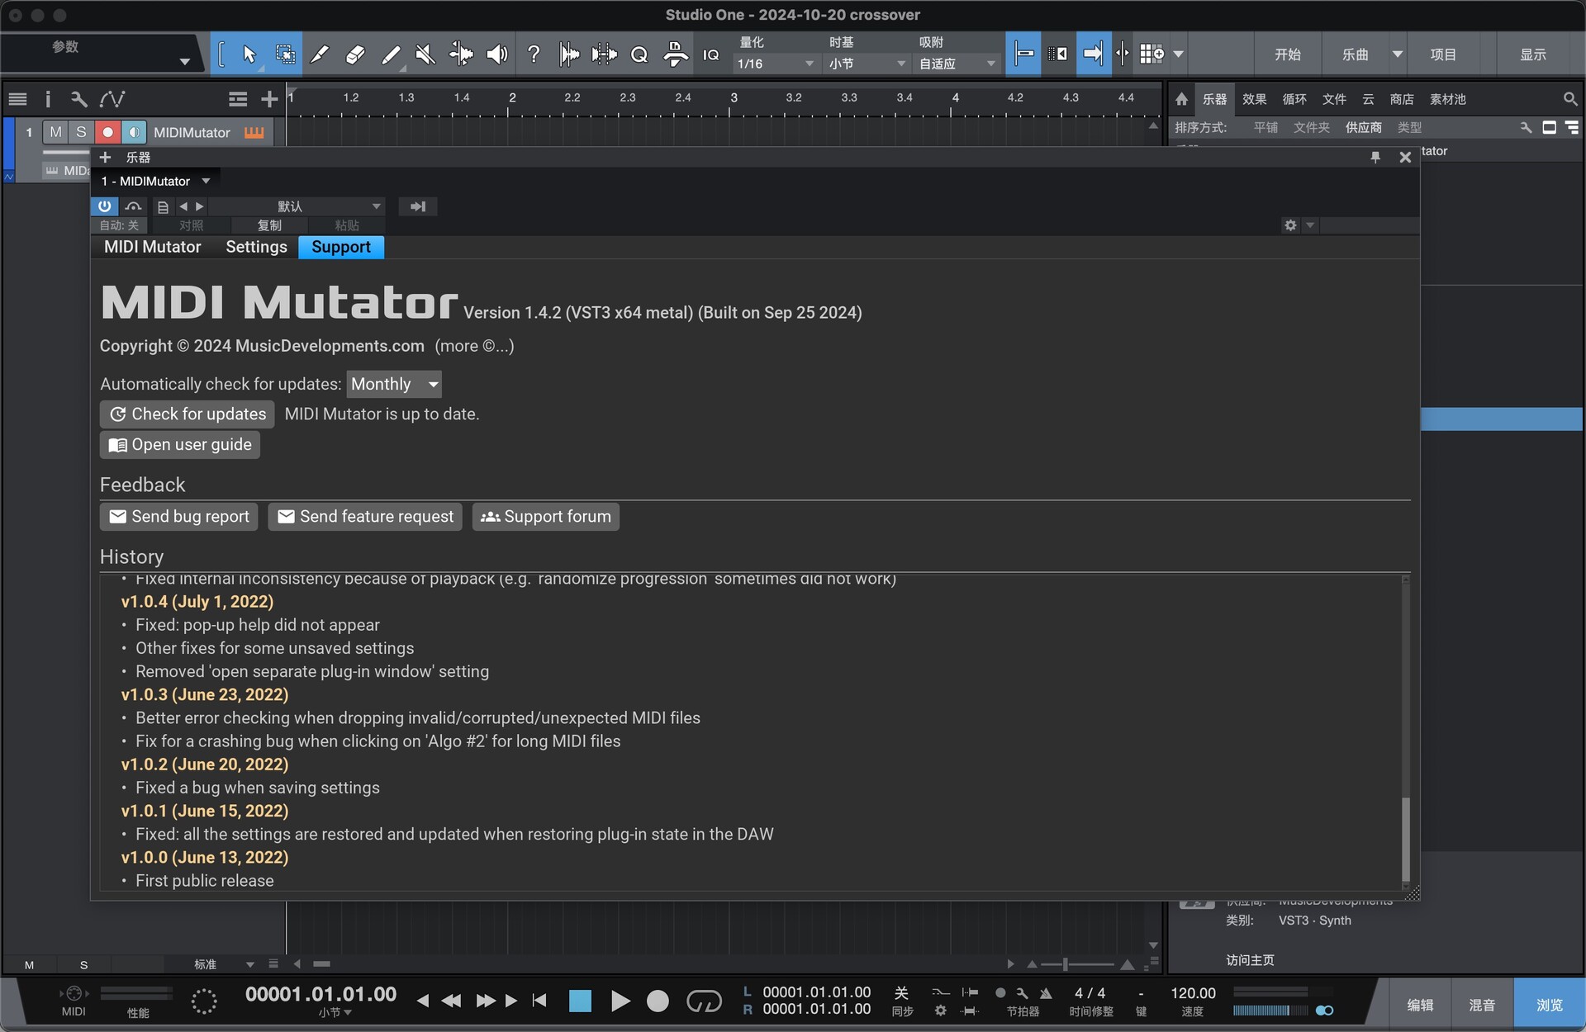Click the wrench icon in track header

click(78, 99)
